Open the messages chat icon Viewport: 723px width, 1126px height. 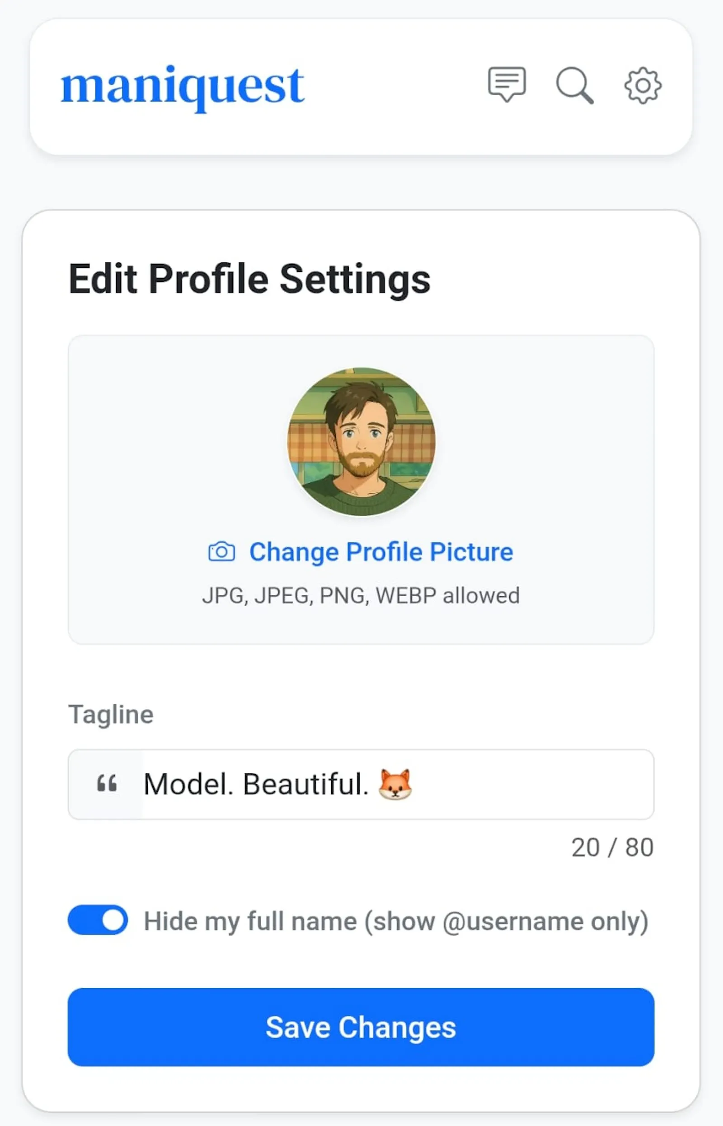pyautogui.click(x=507, y=84)
